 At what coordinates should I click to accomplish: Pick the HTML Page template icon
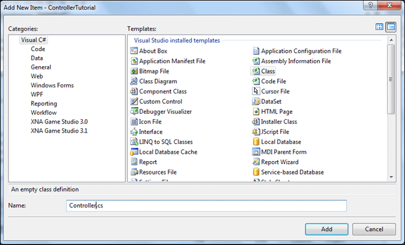tap(255, 111)
